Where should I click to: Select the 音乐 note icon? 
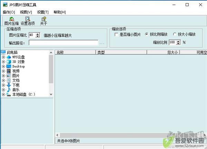(9, 90)
